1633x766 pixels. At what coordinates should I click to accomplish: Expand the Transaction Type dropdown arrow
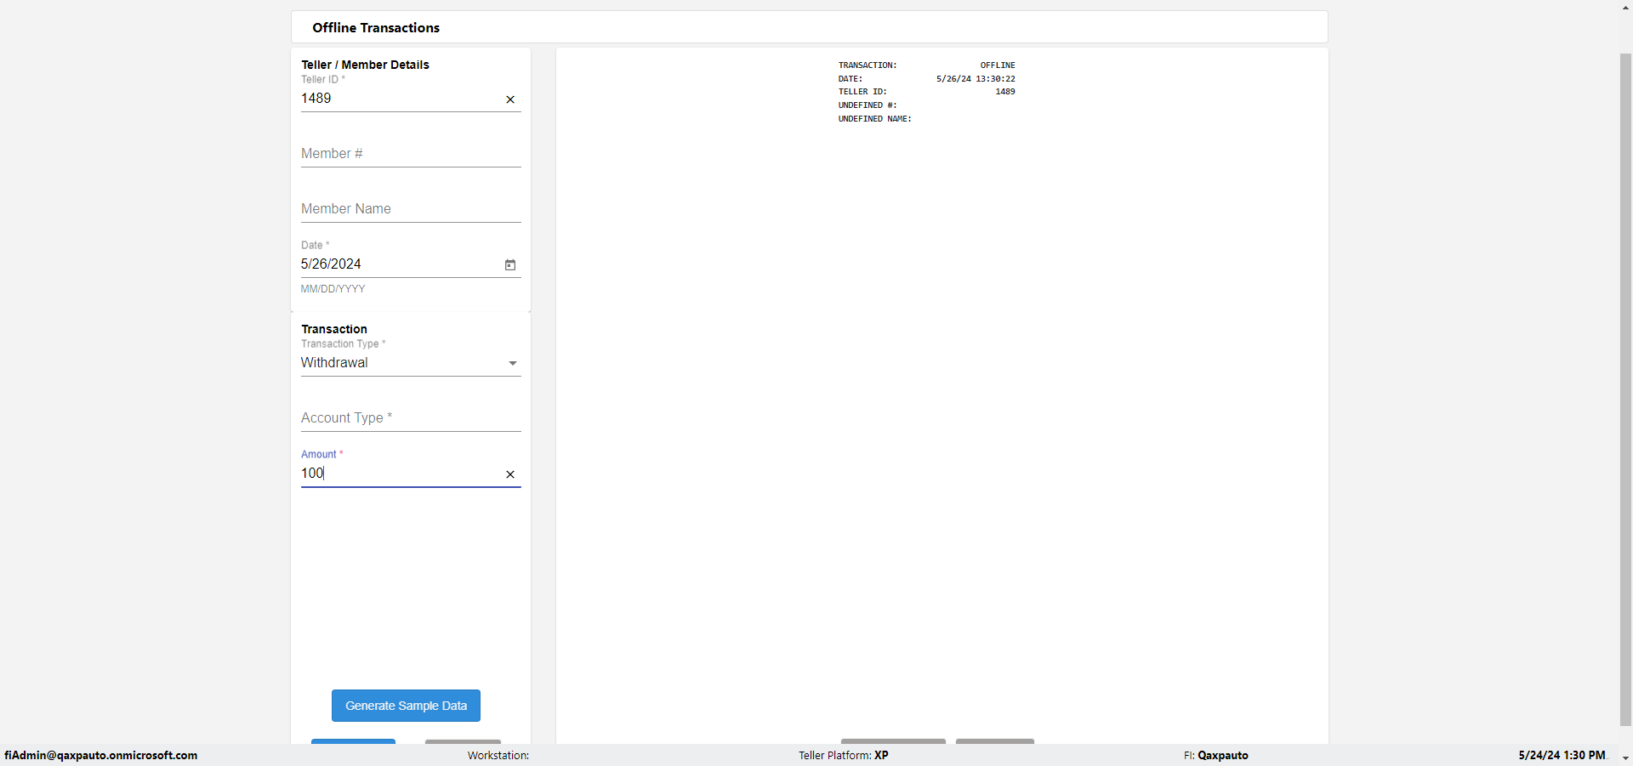pyautogui.click(x=513, y=363)
